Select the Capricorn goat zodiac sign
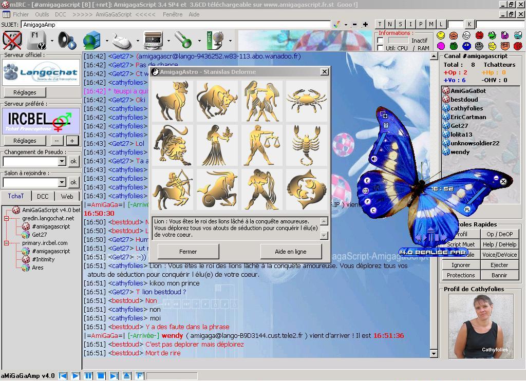 coord(217,189)
